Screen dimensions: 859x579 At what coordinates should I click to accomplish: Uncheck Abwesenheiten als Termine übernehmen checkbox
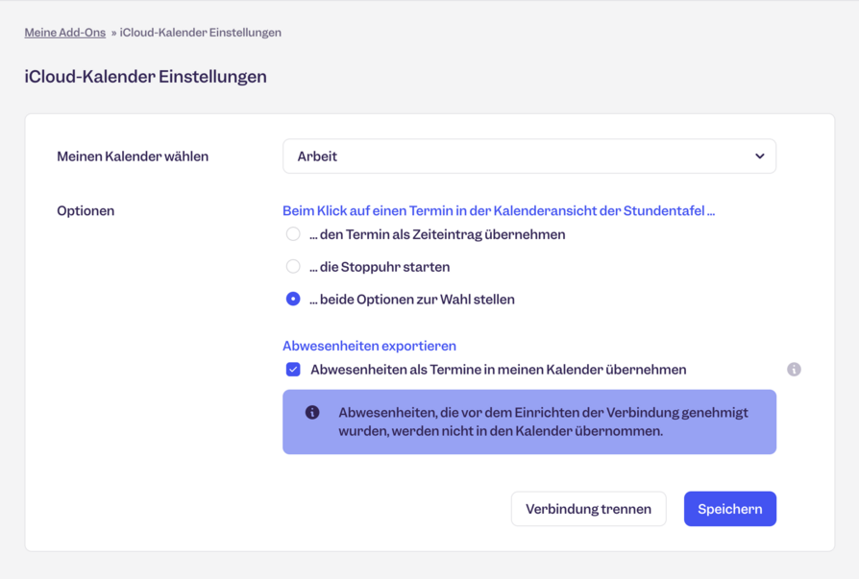[293, 370]
